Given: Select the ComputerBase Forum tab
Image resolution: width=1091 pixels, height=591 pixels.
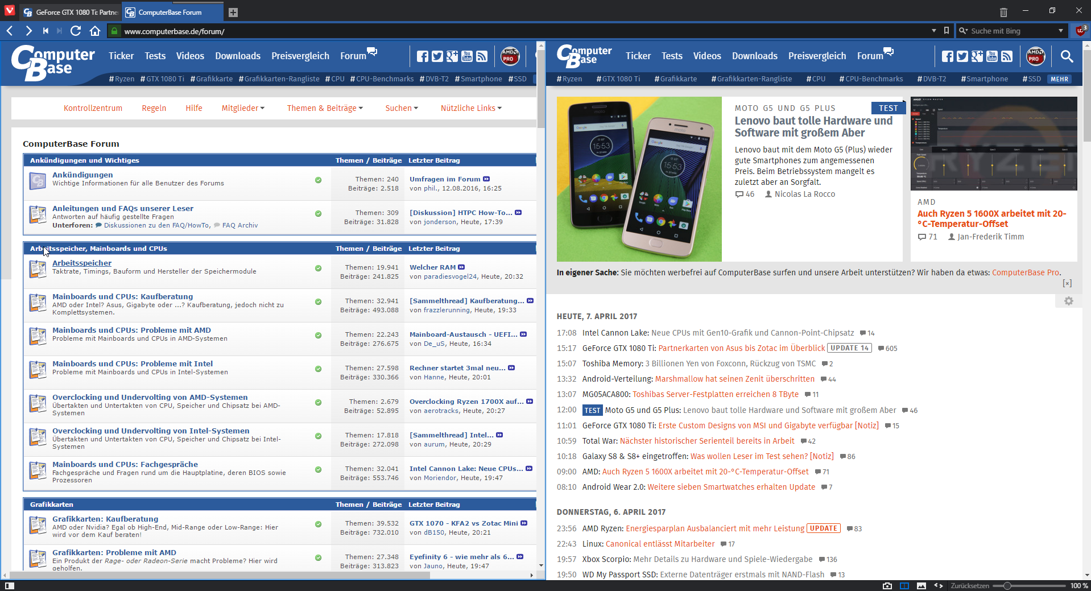Looking at the screenshot, I should pyautogui.click(x=172, y=12).
